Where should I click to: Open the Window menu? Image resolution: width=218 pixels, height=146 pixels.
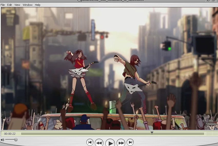(27, 5)
